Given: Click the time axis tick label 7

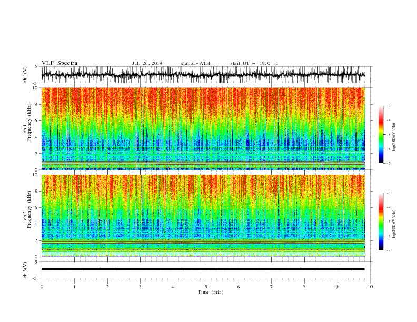Looking at the screenshot, I should pos(272,287).
